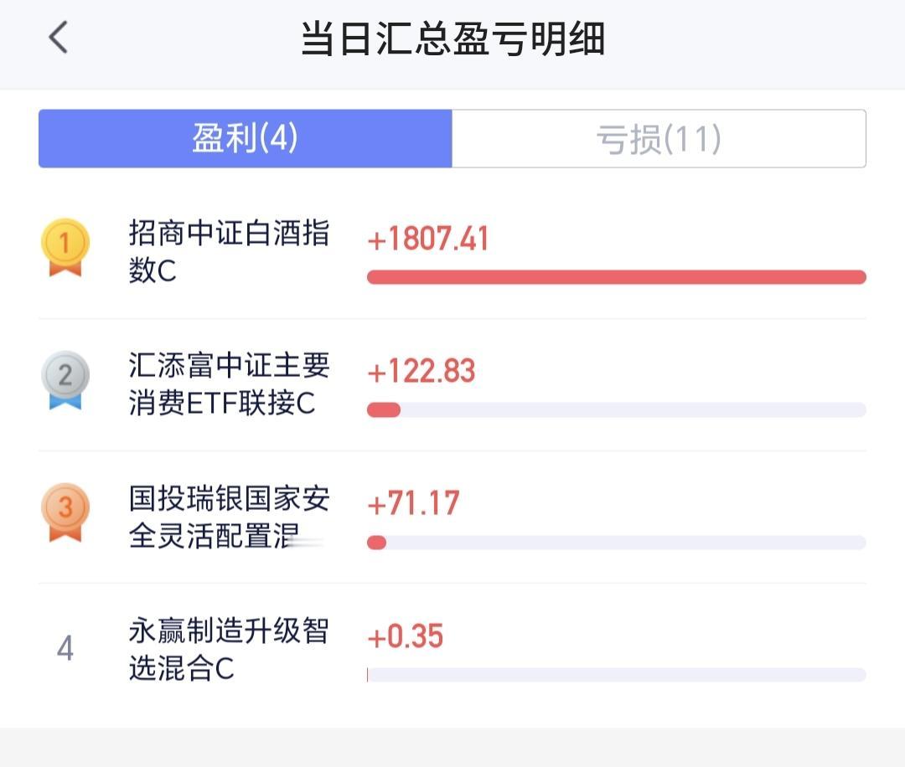Open 汇添富中证主要消费ETF联接C fund name
Viewport: 905px width, 767px height.
pos(228,383)
